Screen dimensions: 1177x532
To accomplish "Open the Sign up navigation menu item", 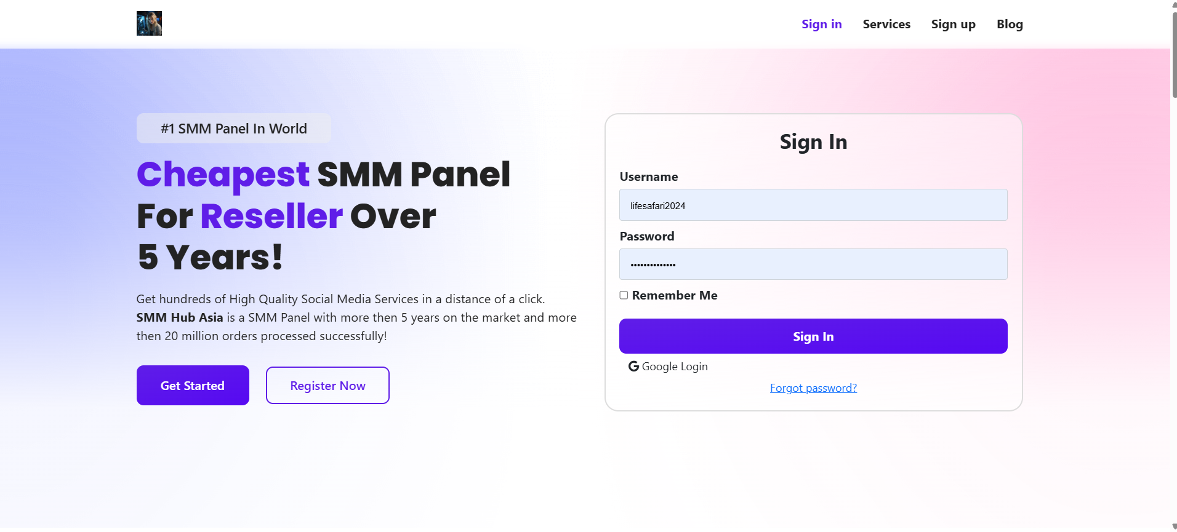I will tap(953, 24).
